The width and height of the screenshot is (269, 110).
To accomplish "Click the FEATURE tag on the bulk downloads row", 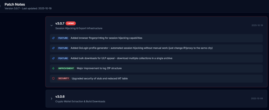I will pyautogui.click(x=63, y=58).
